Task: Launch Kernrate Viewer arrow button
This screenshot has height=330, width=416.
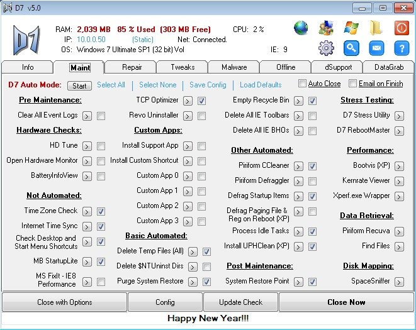Action: click(x=399, y=181)
